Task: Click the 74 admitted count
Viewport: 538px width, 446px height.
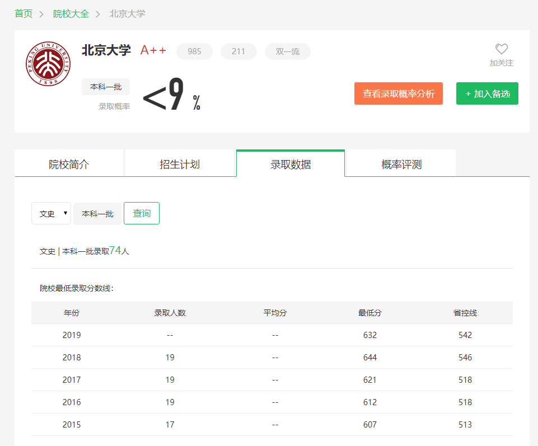Action: pyautogui.click(x=115, y=251)
